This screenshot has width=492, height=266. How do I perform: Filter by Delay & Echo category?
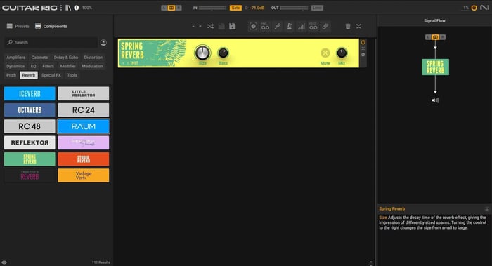[x=66, y=58]
